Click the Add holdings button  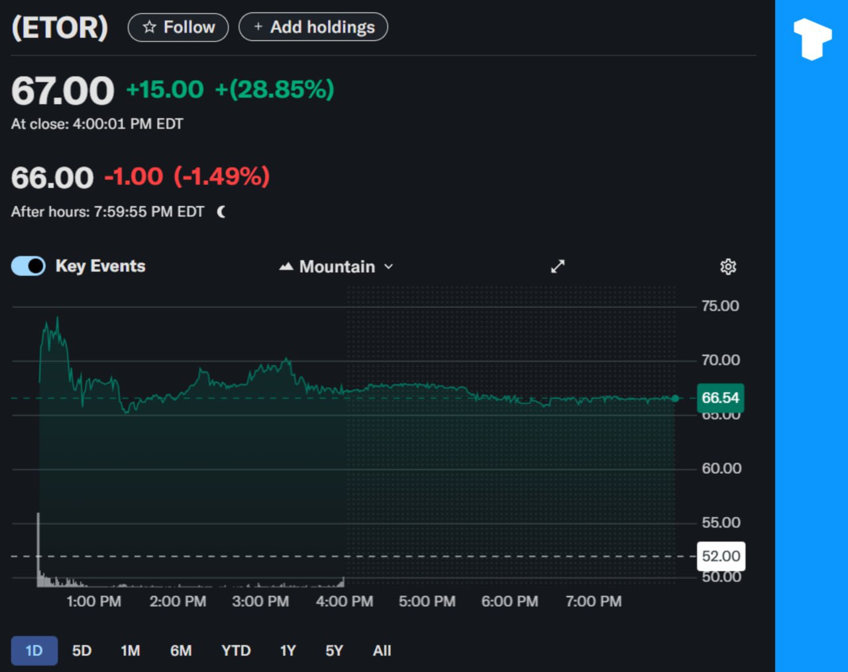[313, 27]
